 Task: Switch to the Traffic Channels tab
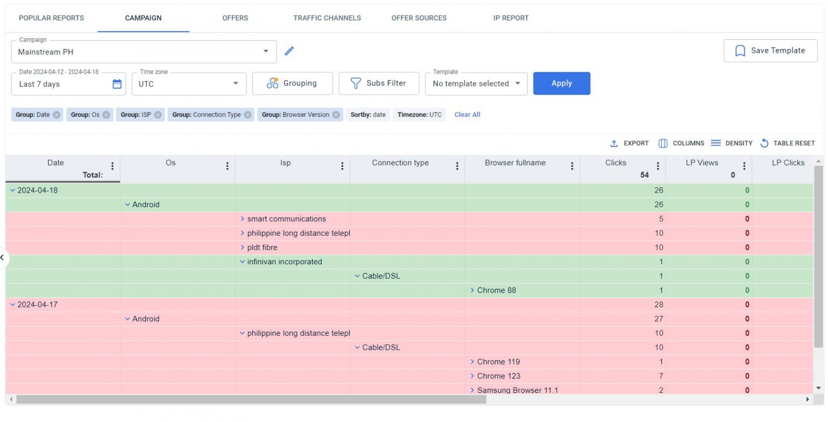(x=327, y=18)
